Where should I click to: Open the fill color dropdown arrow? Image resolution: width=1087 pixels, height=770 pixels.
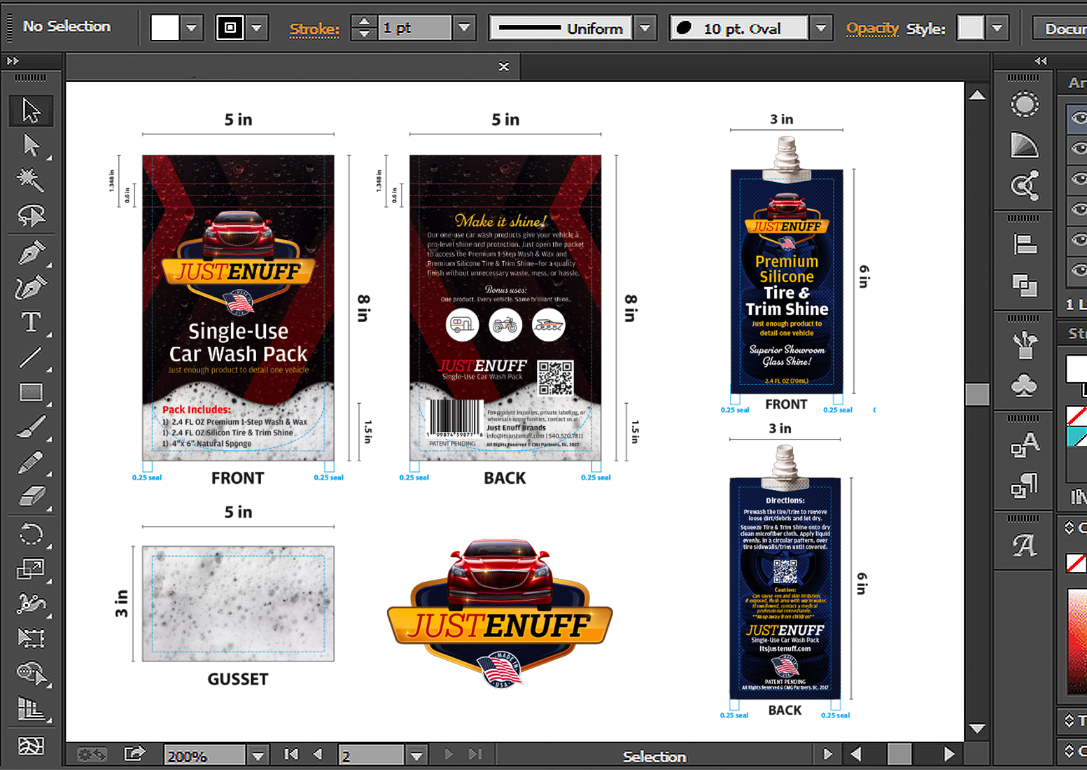[191, 29]
